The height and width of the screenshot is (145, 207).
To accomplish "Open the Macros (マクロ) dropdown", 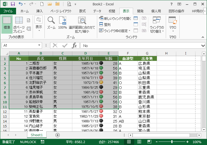I will tap(172, 25).
